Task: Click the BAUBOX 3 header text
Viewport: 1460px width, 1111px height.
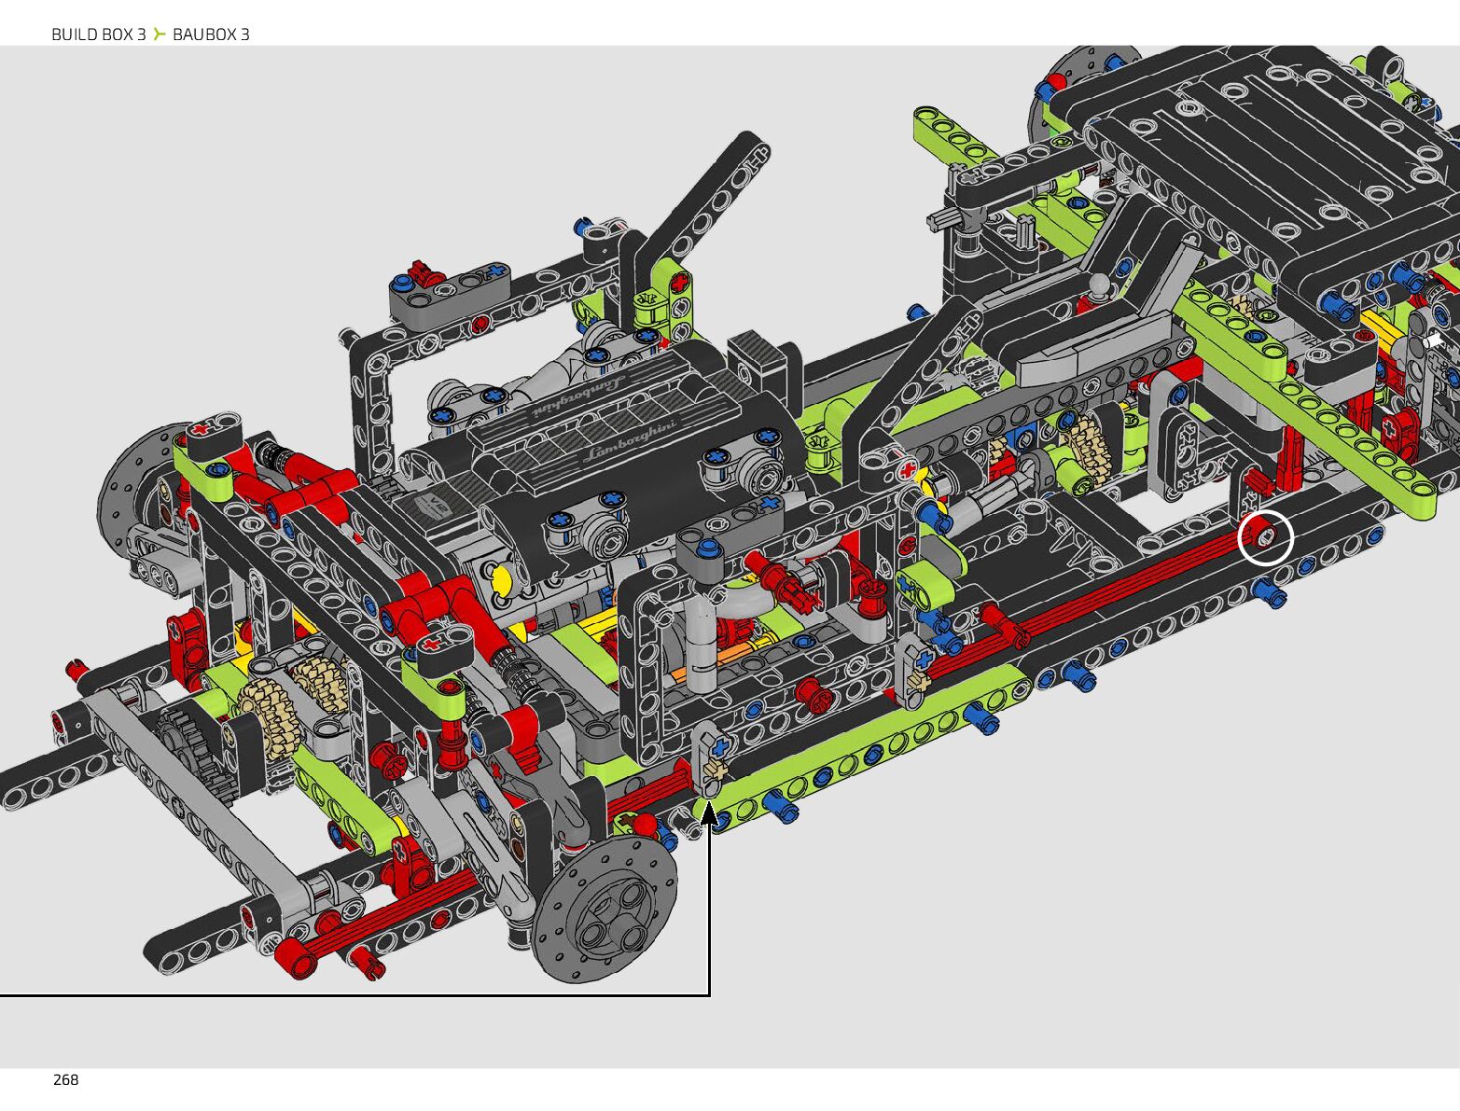Action: [211, 35]
